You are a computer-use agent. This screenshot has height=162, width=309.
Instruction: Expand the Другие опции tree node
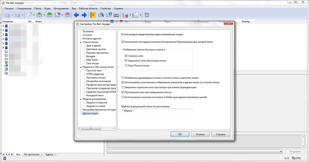(81, 113)
